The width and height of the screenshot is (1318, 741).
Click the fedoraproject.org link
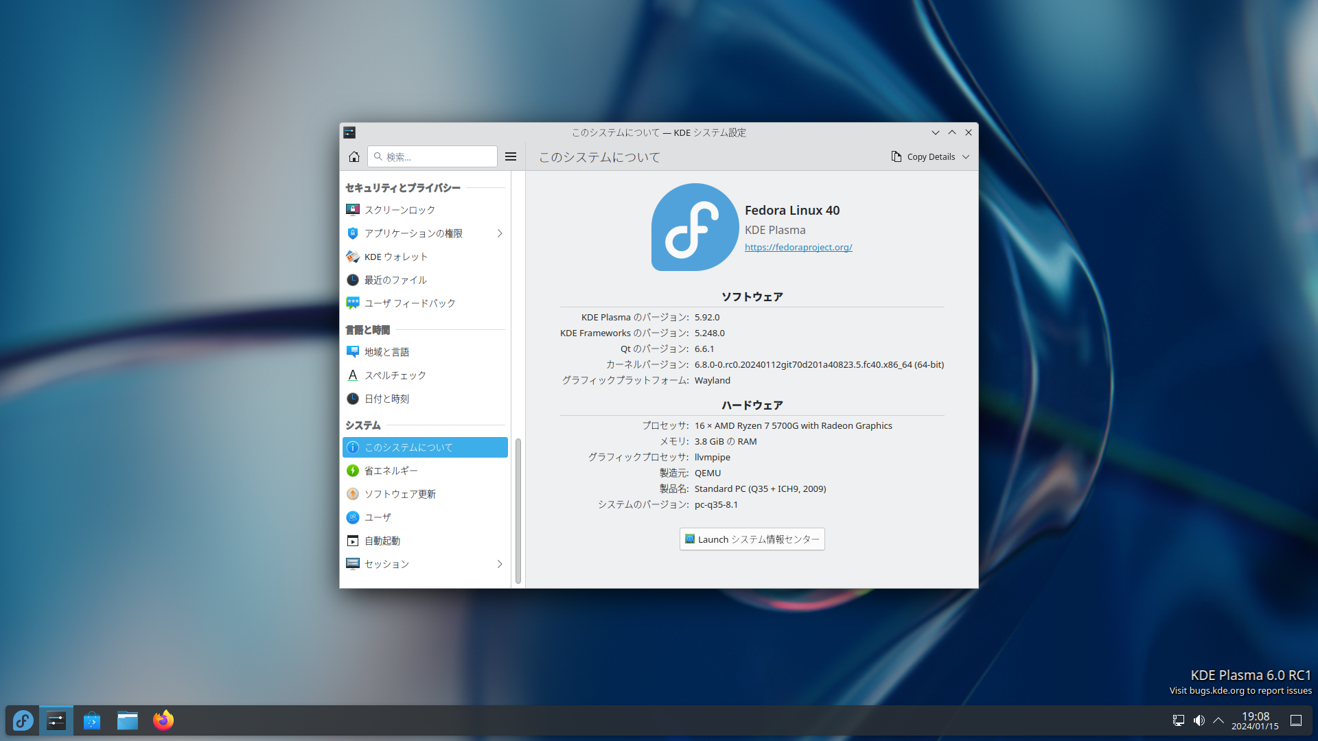(x=798, y=247)
